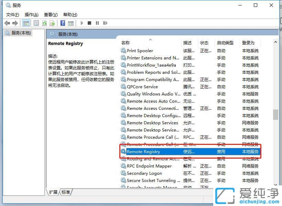282x206 pixels.
Task: Toggle the console tree pane icon
Action: 26,23
